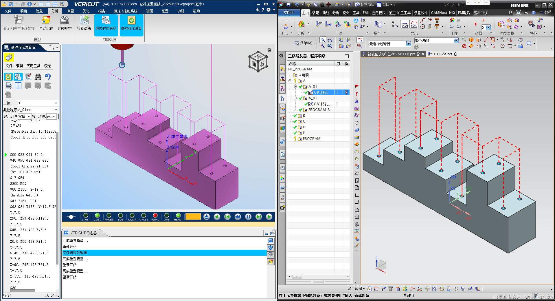This screenshot has width=555, height=301.
Task: Open the 优化 menu in VERICUT
Action: [86, 11]
